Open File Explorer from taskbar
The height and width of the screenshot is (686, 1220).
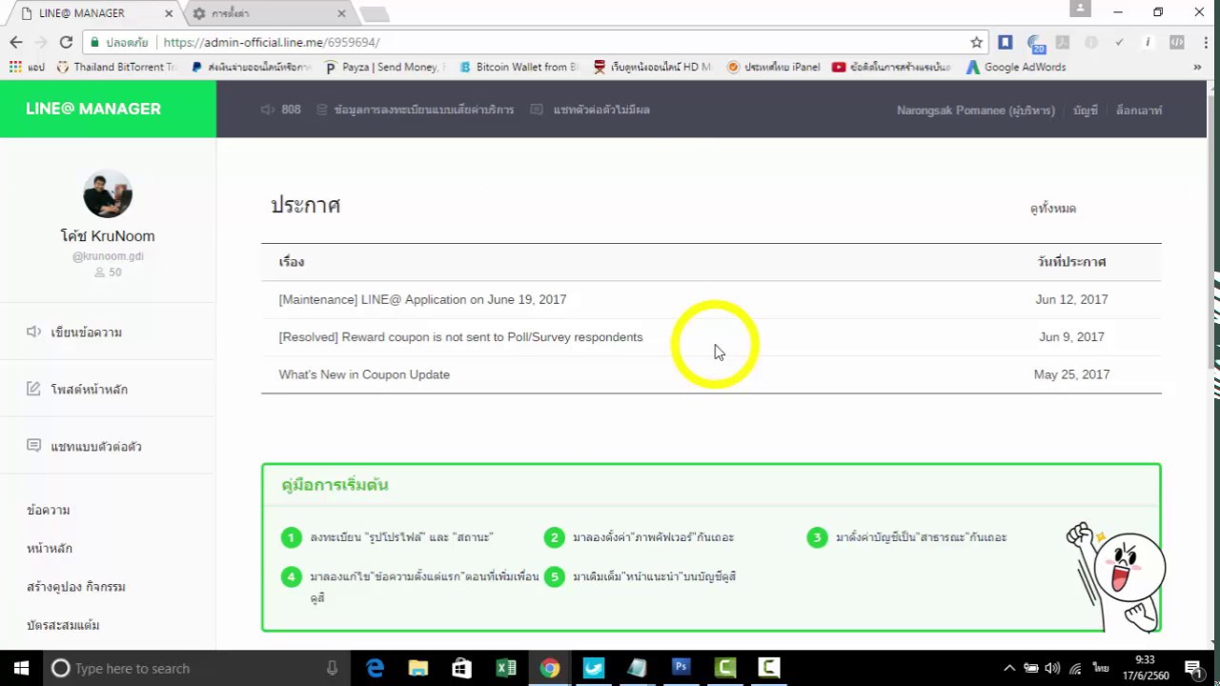[418, 668]
